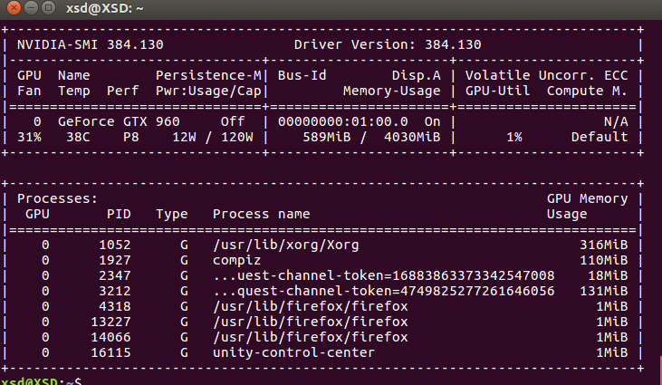Click bus id 00000000:01:00.0
This screenshot has height=385, width=662.
[x=343, y=121]
